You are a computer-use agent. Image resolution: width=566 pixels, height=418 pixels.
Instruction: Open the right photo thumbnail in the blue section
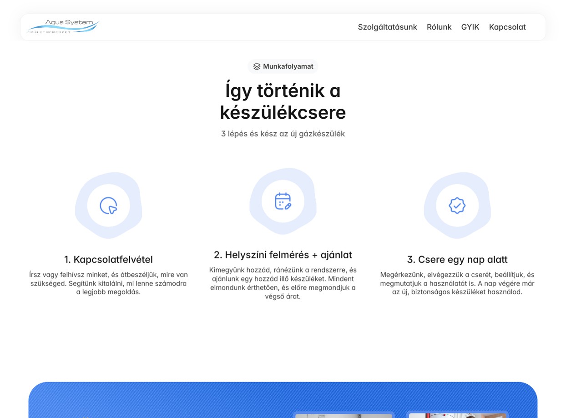[x=457, y=415]
